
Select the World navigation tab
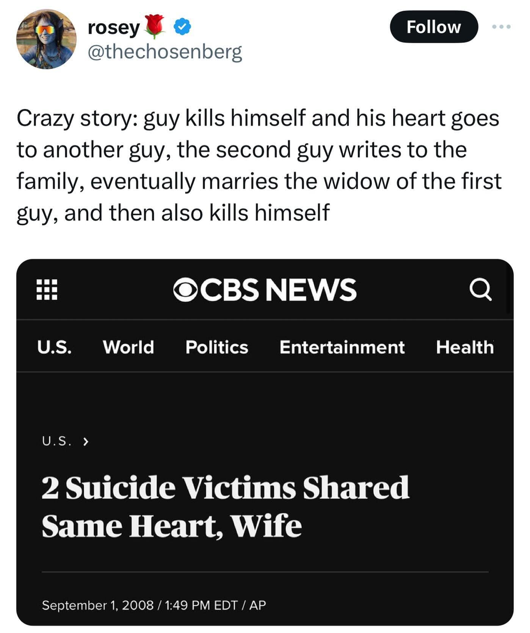coord(128,347)
